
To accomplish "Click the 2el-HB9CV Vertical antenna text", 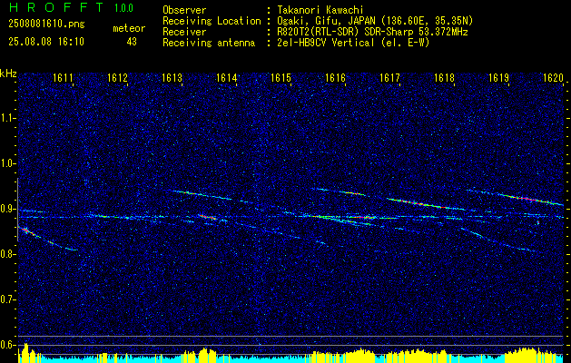I will [x=352, y=43].
